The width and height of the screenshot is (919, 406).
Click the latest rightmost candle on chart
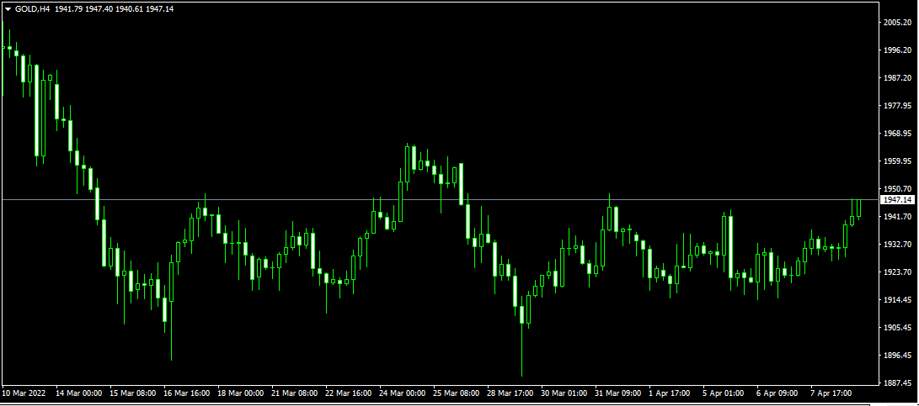coord(858,210)
